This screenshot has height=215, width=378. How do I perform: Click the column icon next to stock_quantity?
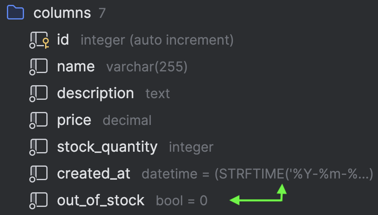[x=39, y=147]
